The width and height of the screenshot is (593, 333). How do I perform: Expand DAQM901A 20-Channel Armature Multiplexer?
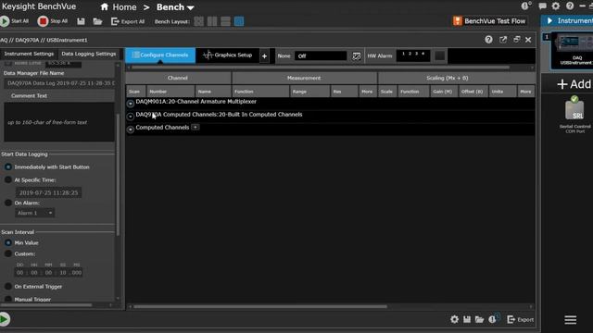(x=131, y=103)
